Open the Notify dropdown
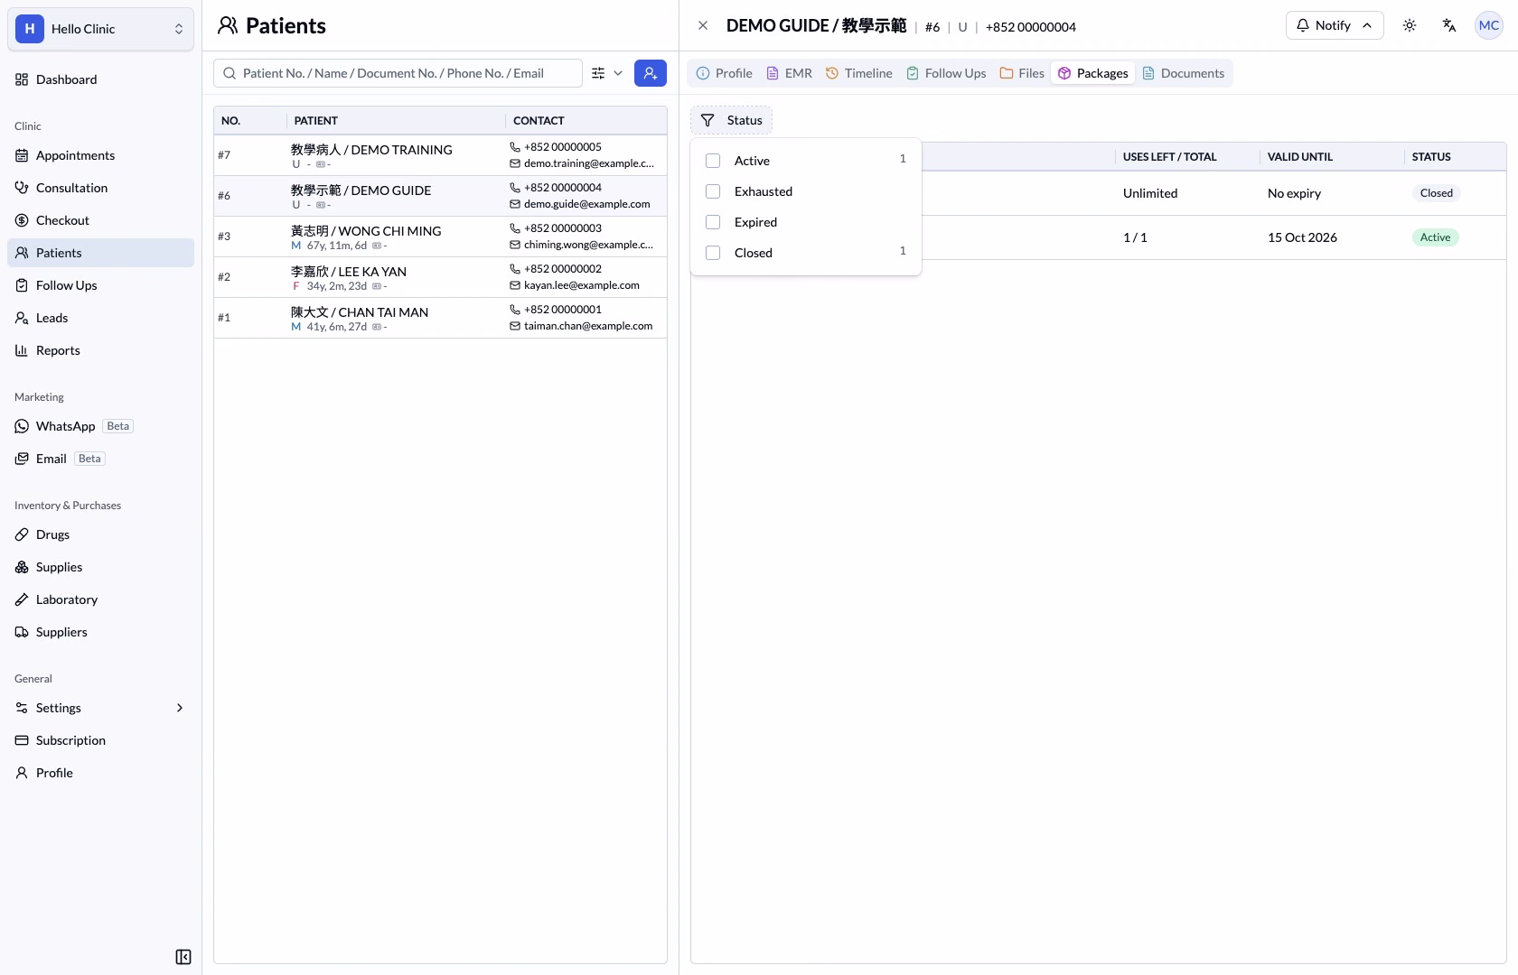This screenshot has width=1518, height=975. [1335, 25]
